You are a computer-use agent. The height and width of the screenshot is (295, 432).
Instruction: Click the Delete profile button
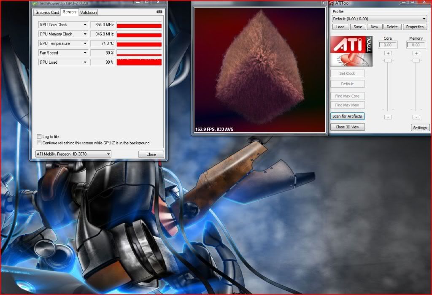[392, 27]
